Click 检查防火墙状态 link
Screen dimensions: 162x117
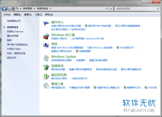59,38
